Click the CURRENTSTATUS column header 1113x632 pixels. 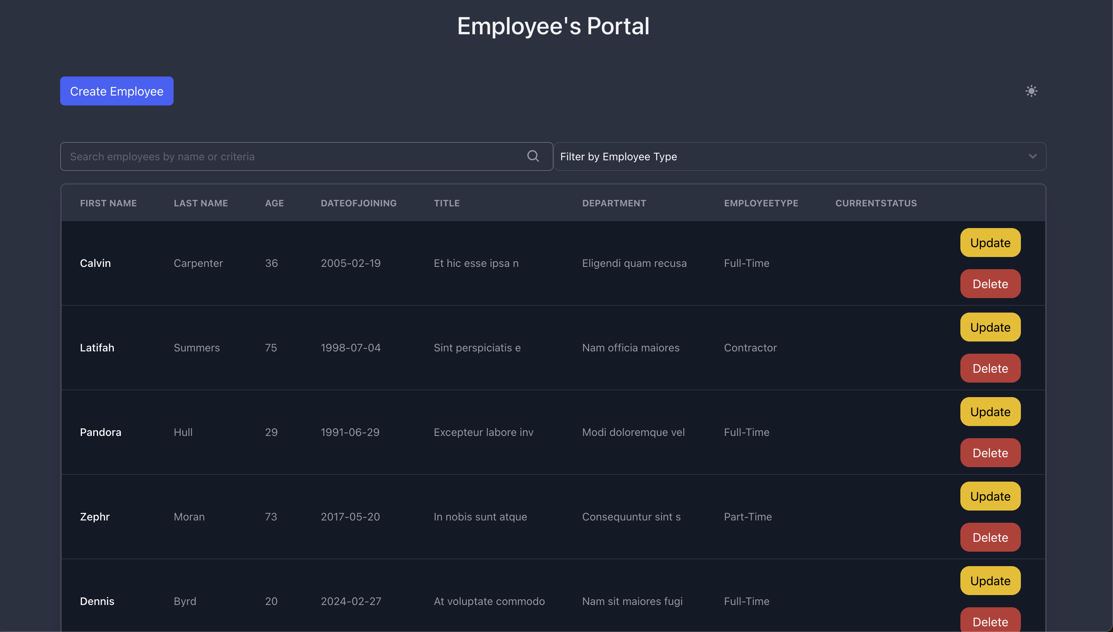point(876,203)
